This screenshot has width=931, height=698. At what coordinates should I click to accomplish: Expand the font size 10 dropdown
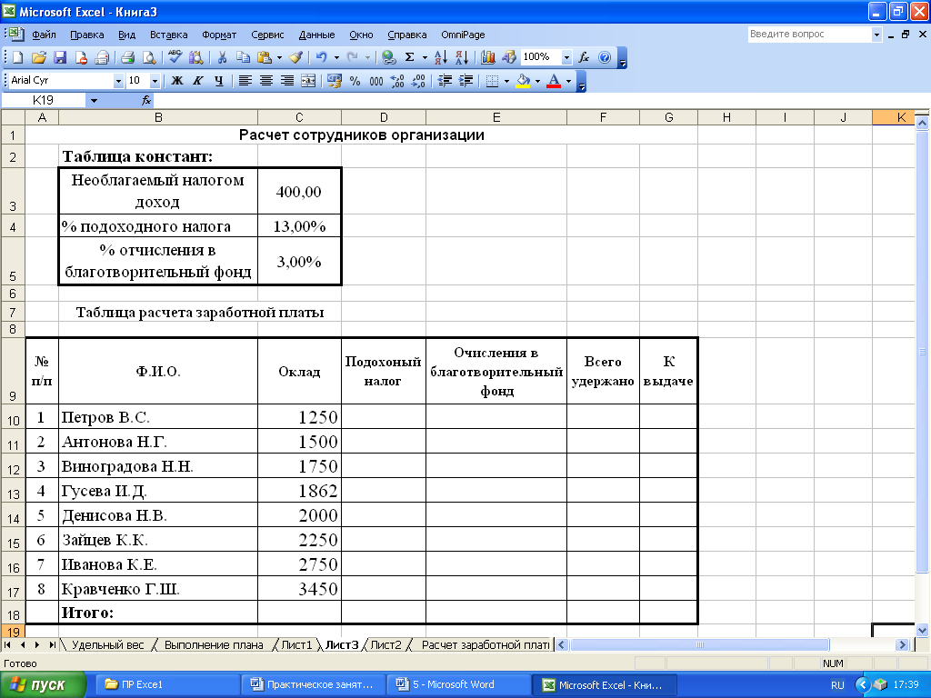[155, 81]
